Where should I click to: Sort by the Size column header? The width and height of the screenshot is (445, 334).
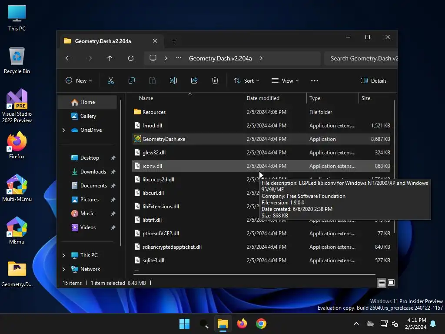(375, 98)
